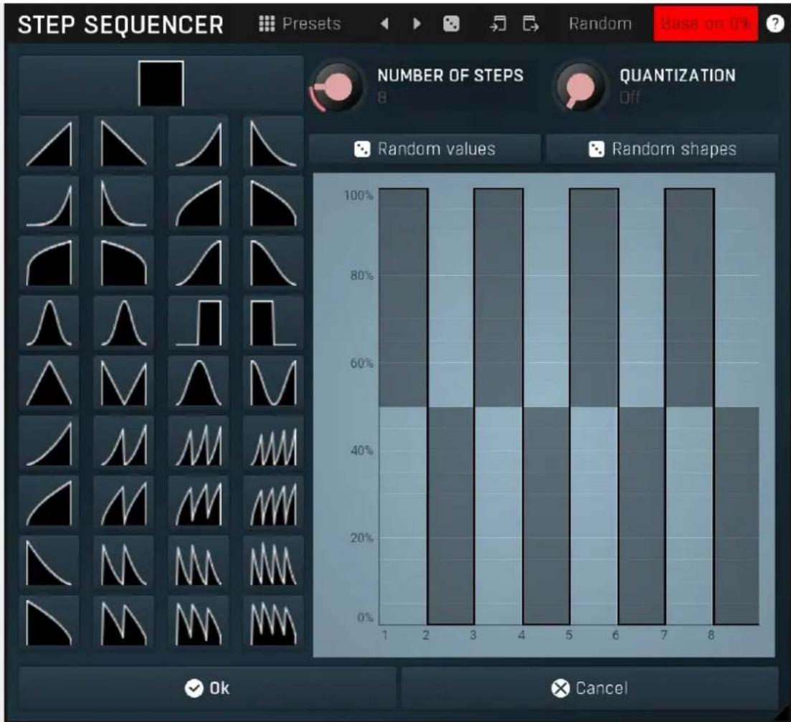Select the sharp V-shaped step shape
The width and height of the screenshot is (791, 722).
[123, 383]
